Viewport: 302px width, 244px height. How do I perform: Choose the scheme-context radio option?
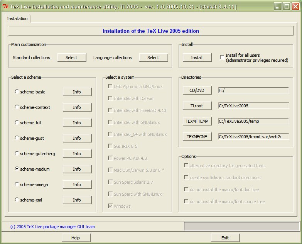point(17,107)
